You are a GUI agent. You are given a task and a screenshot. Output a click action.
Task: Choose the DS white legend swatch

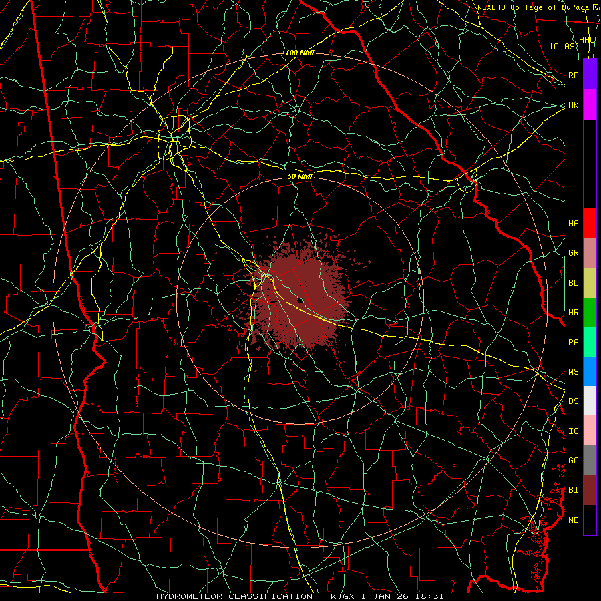590,401
